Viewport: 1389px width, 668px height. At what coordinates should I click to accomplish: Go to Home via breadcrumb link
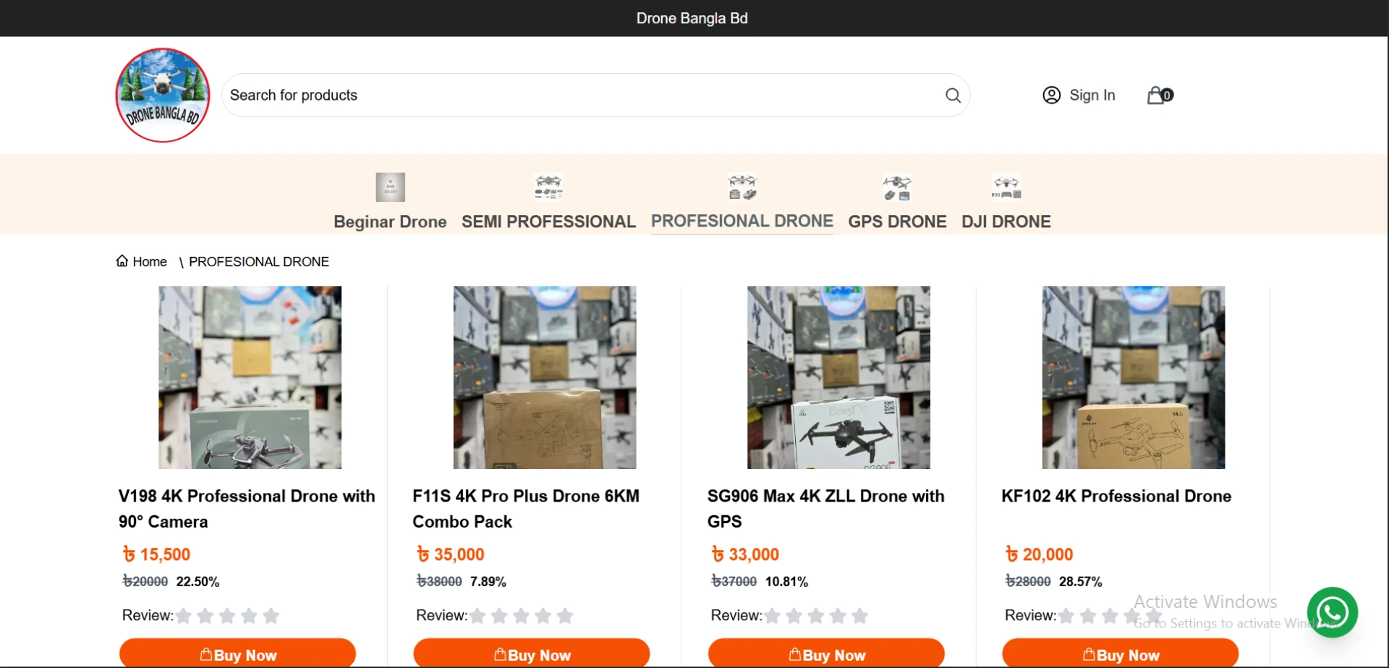coord(150,261)
